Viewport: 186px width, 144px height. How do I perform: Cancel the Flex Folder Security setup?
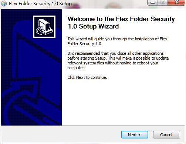(x=166, y=135)
